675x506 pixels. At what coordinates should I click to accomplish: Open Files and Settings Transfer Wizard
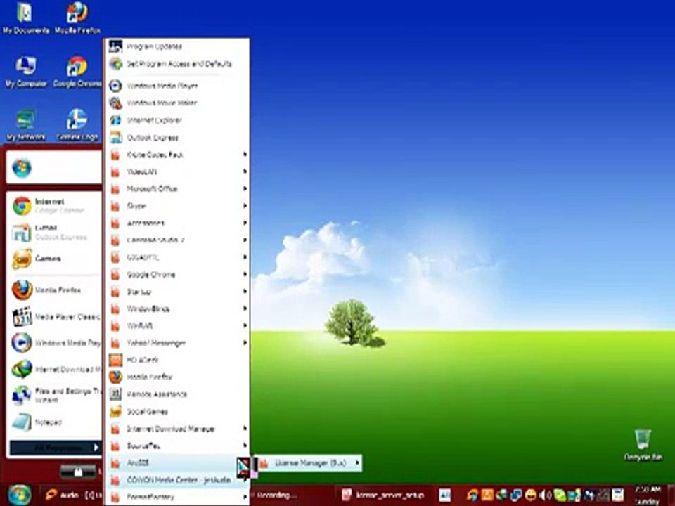[54, 396]
